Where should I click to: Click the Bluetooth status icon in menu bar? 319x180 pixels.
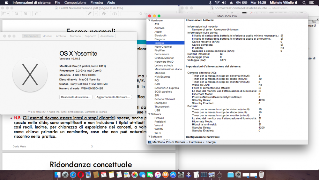coord(210,3)
